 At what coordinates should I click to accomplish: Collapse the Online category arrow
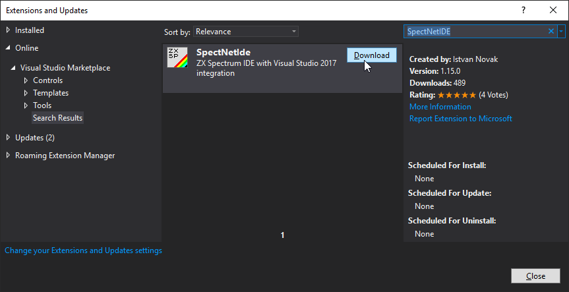pos(9,48)
